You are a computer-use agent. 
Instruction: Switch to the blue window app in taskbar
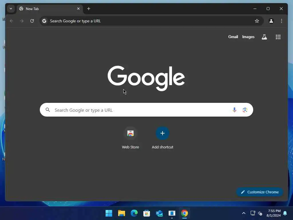pyautogui.click(x=172, y=213)
